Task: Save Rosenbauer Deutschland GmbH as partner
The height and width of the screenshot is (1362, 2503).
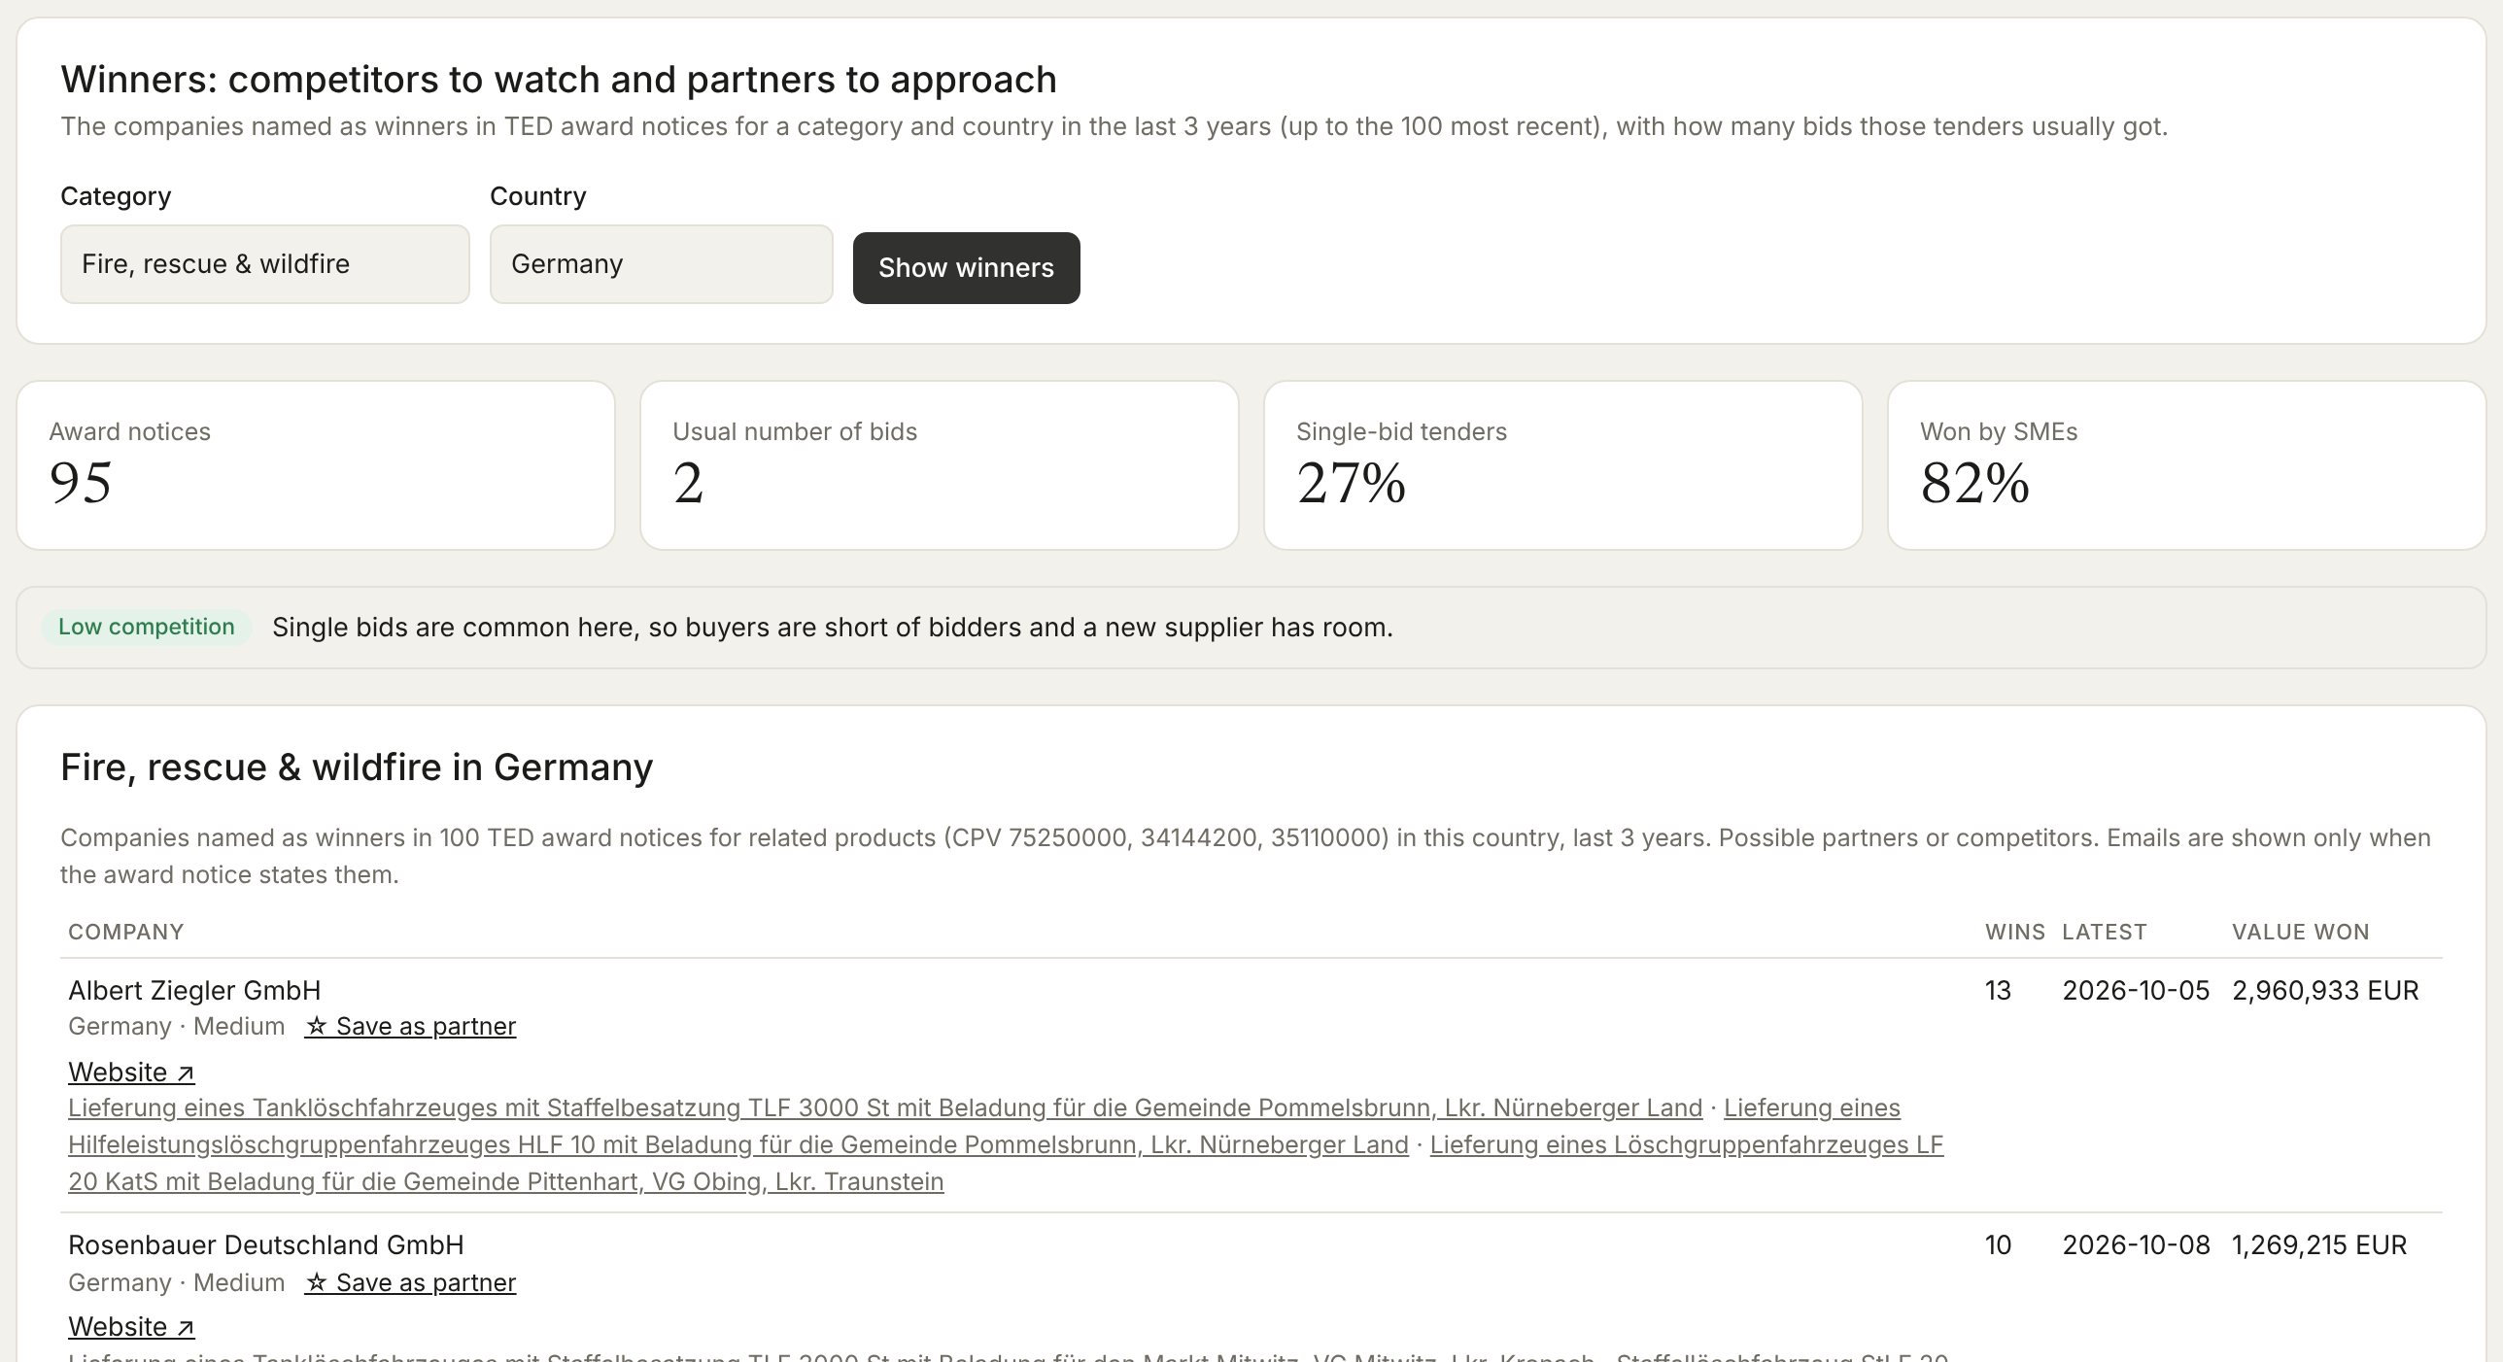Action: click(x=410, y=1282)
